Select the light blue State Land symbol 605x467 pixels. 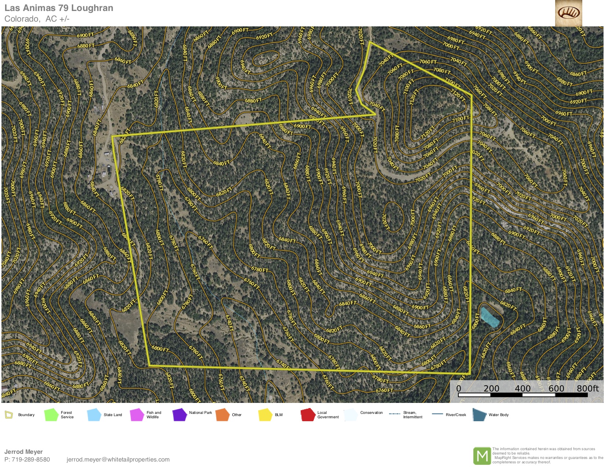94,415
